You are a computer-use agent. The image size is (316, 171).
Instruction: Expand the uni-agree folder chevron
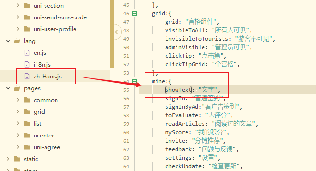(x=18, y=147)
